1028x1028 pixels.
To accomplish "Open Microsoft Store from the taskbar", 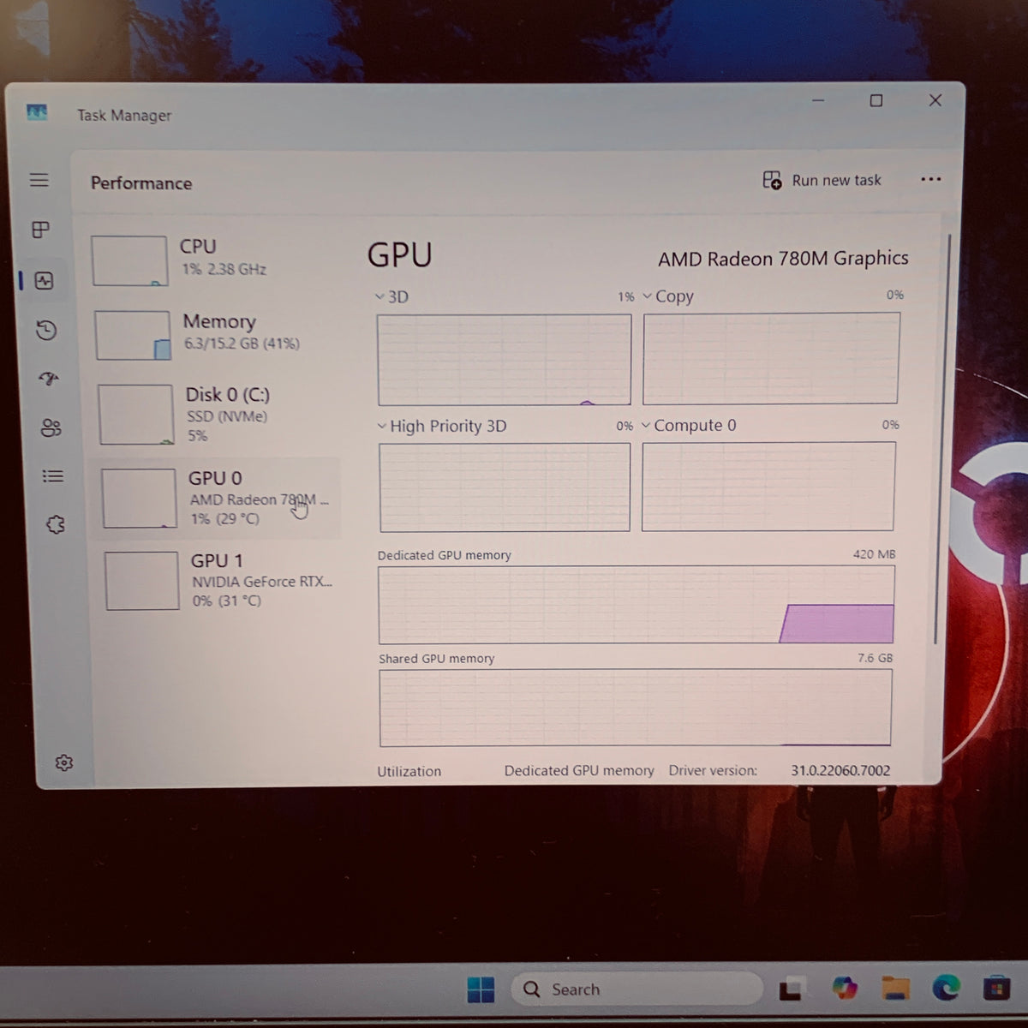I will [995, 988].
